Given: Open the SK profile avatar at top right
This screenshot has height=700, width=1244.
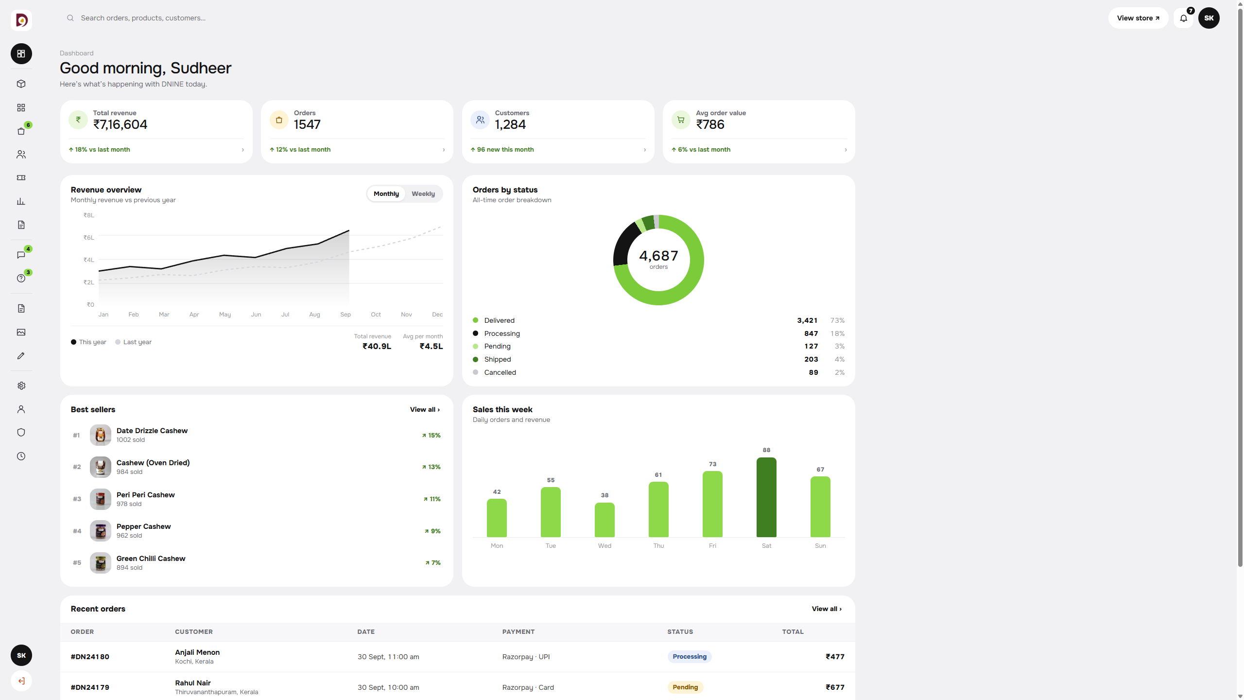Looking at the screenshot, I should pos(1209,18).
